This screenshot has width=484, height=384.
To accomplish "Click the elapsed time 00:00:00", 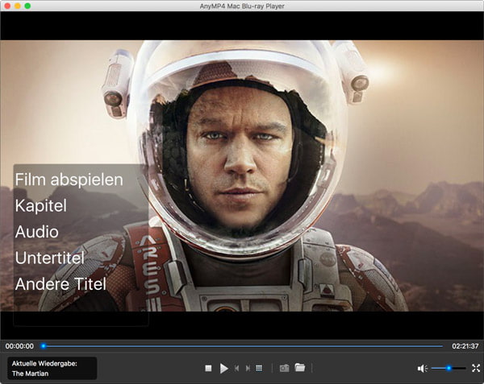I will tap(19, 346).
